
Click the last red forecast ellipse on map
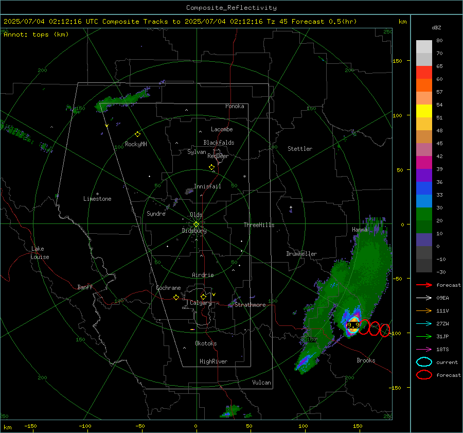coord(384,330)
